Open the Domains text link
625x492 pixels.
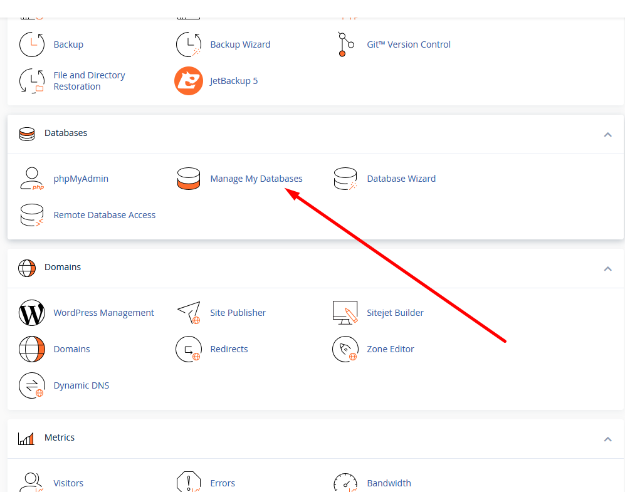coord(71,349)
